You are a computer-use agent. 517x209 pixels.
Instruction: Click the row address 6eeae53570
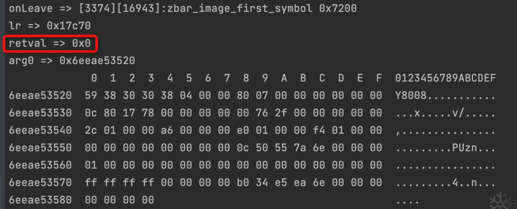tap(40, 183)
